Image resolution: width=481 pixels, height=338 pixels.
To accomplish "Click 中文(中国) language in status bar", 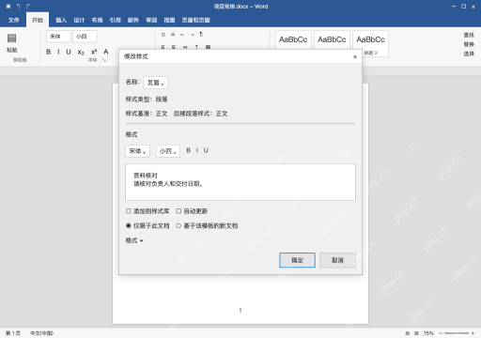I will pos(41,333).
